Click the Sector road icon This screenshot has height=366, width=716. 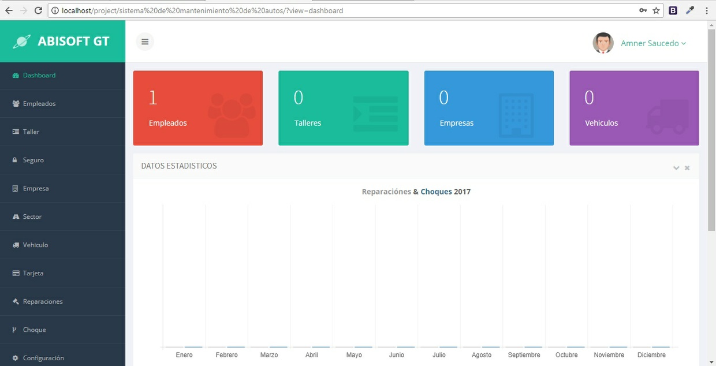tap(16, 217)
